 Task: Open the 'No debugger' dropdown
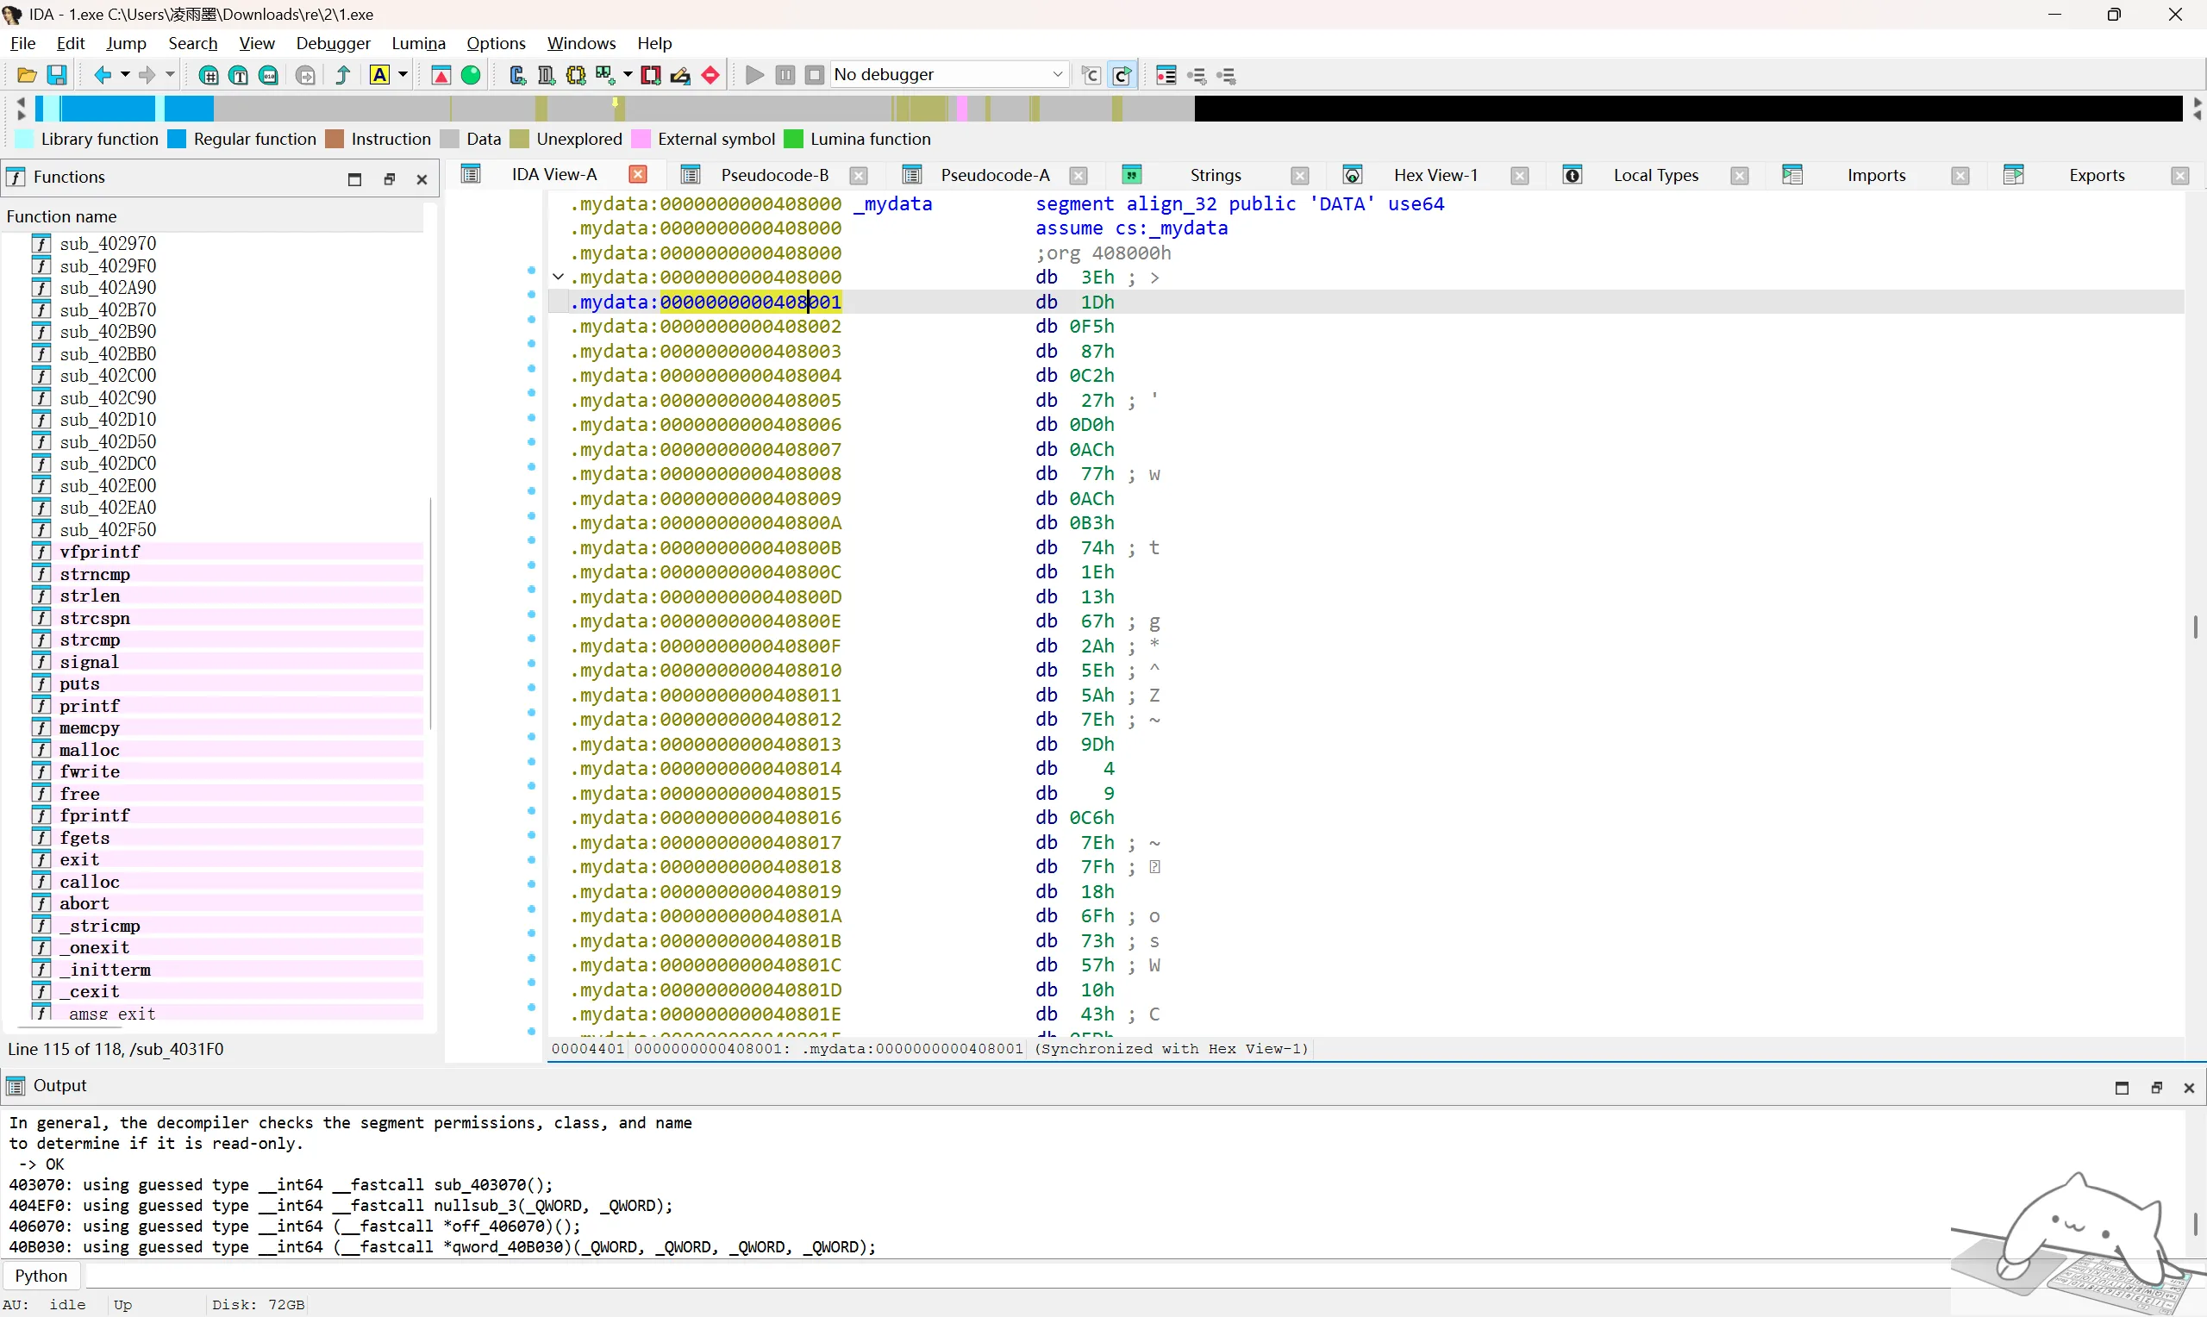coord(948,74)
